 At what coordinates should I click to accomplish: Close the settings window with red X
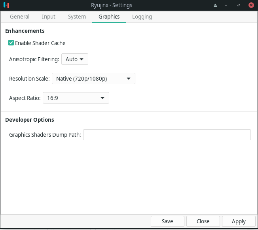(251, 5)
